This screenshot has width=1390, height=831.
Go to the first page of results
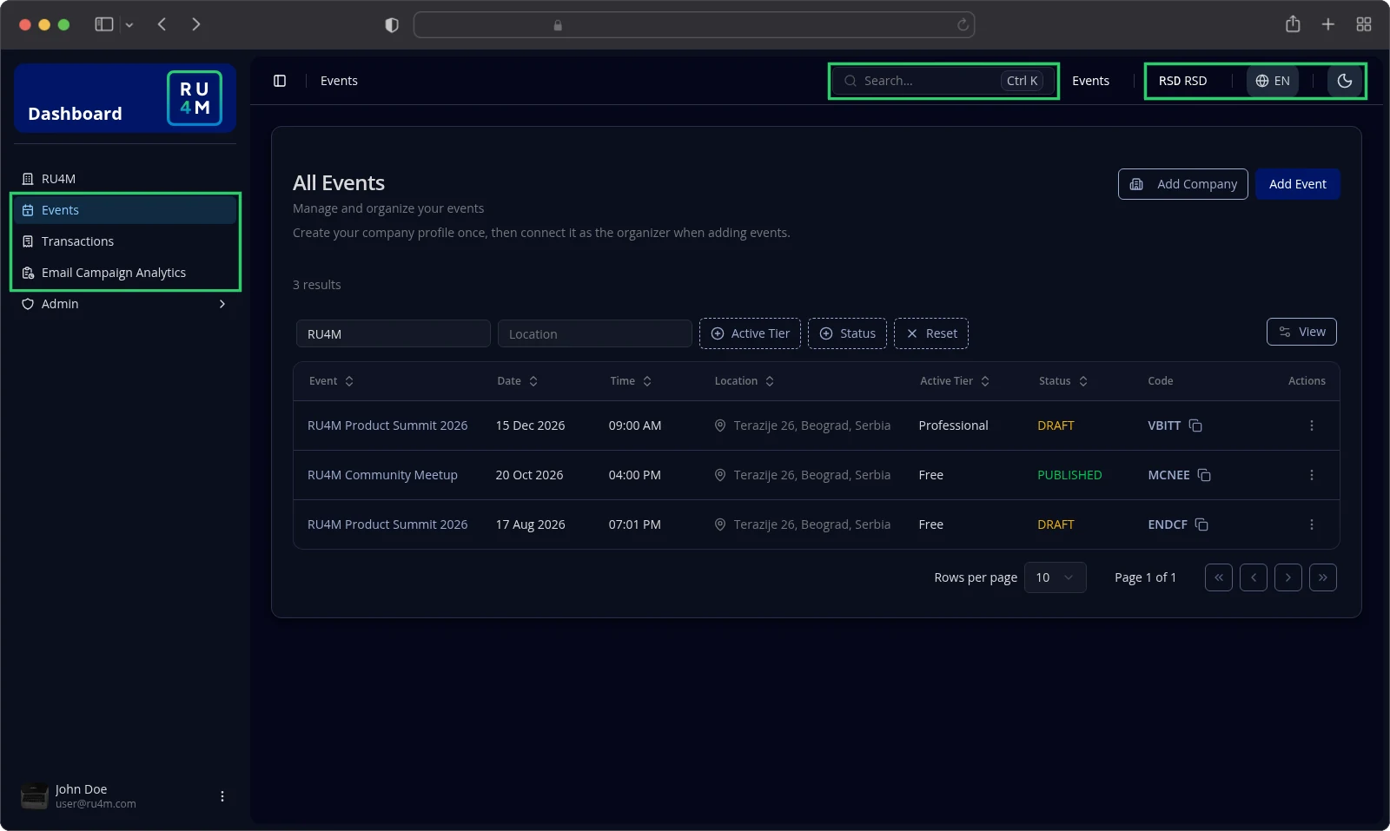point(1219,577)
